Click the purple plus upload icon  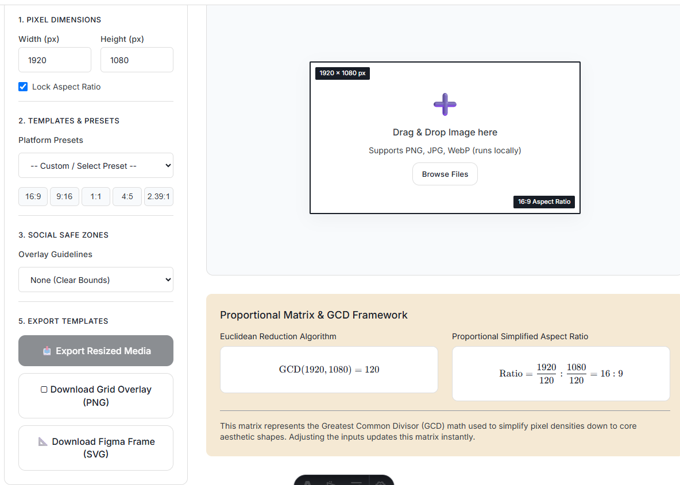point(445,104)
